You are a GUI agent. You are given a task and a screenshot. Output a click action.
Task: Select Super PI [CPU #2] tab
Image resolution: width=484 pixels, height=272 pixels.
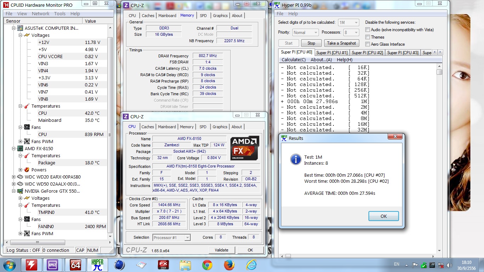[367, 53]
